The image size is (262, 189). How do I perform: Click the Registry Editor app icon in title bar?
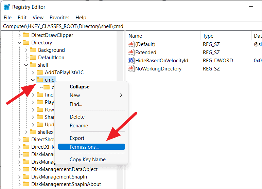7,7
